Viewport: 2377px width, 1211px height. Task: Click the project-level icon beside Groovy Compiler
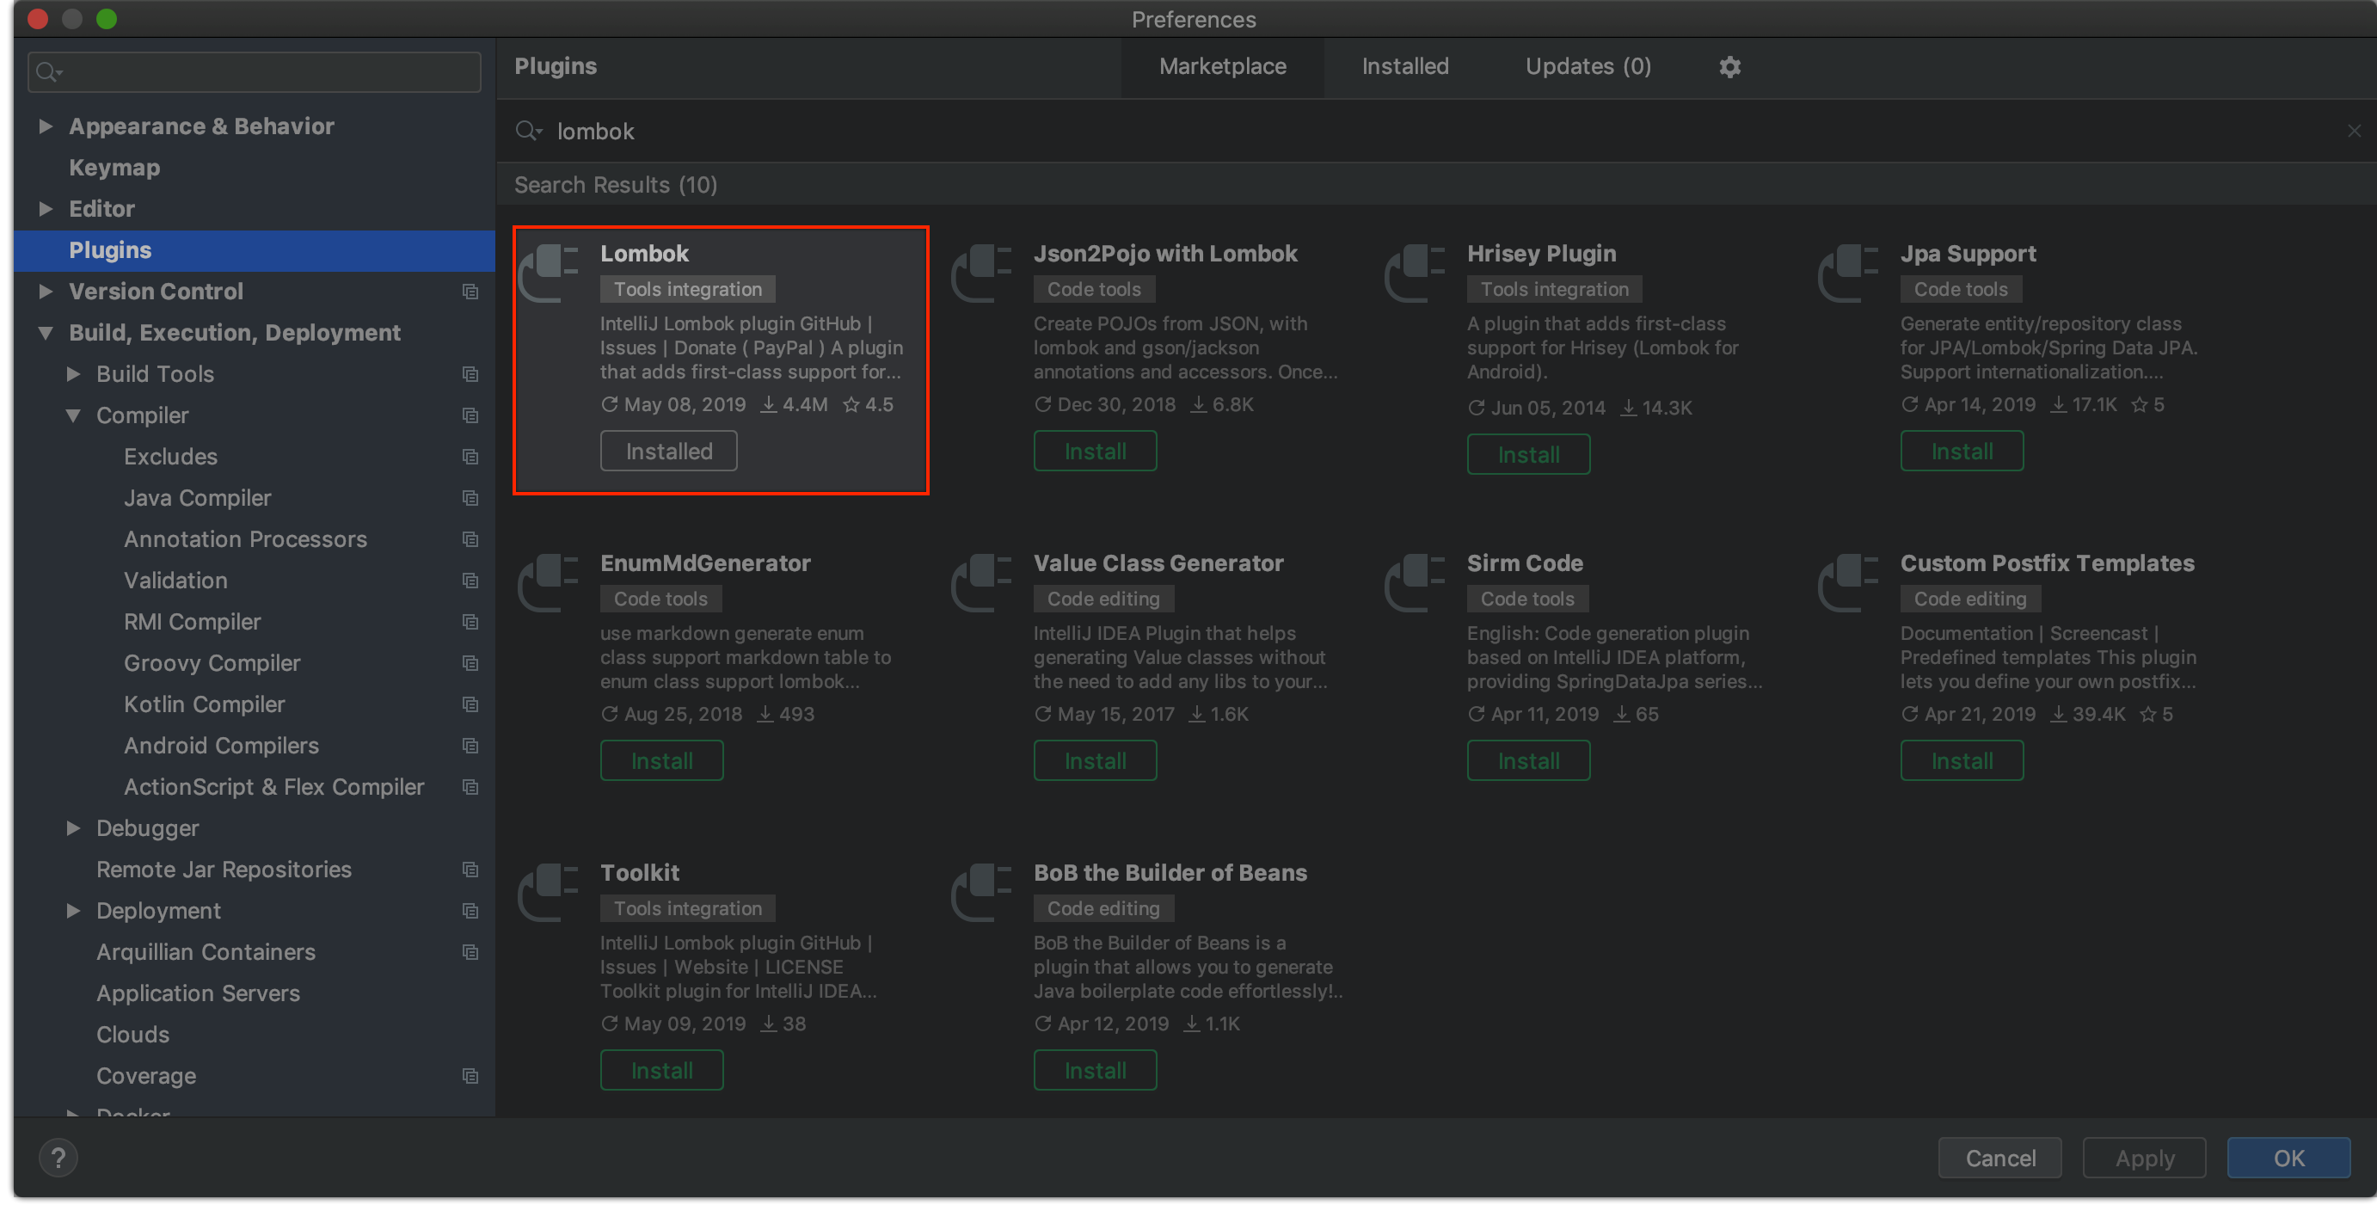click(x=470, y=663)
